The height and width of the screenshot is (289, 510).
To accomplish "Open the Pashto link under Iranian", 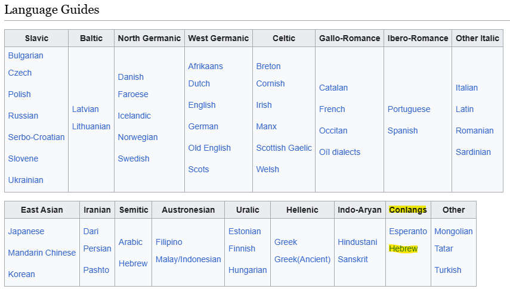I will [96, 270].
